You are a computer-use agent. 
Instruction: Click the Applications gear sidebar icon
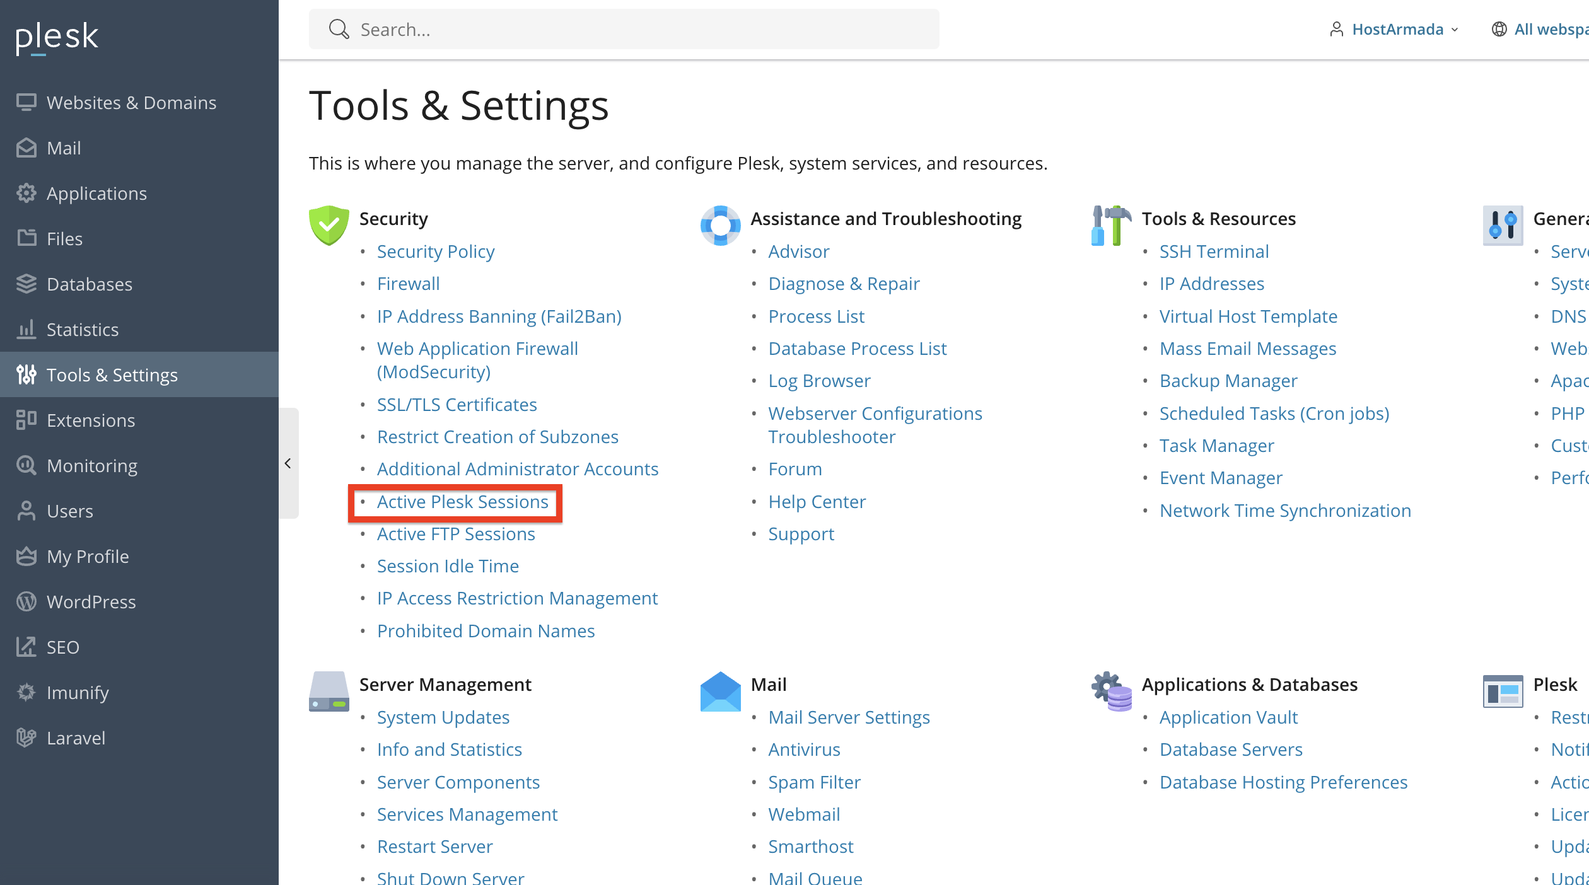tap(26, 193)
